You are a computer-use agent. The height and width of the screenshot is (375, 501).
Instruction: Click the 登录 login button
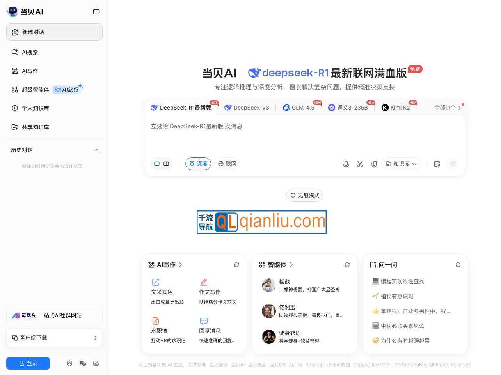tap(28, 363)
